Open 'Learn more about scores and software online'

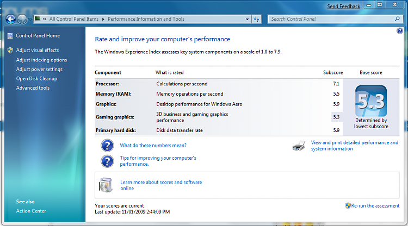pyautogui.click(x=161, y=185)
